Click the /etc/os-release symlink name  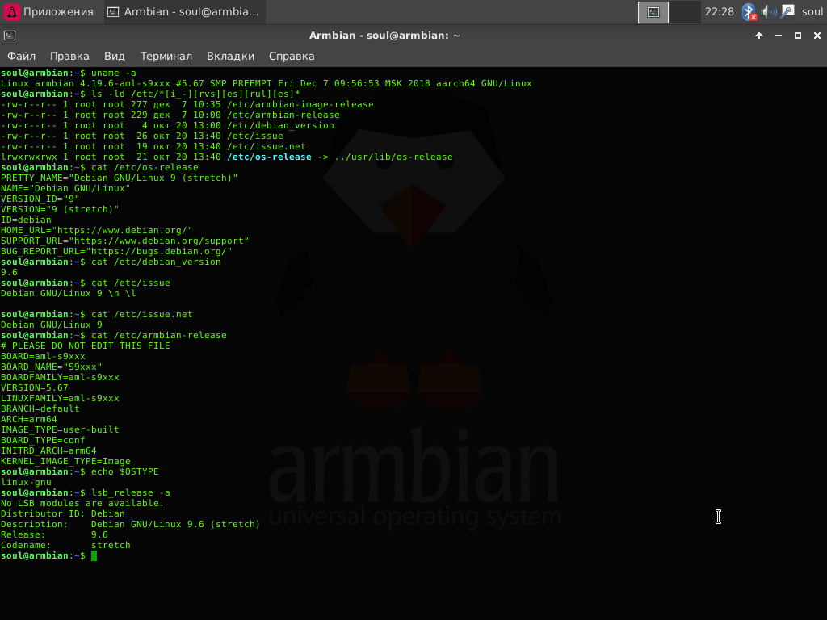click(269, 157)
